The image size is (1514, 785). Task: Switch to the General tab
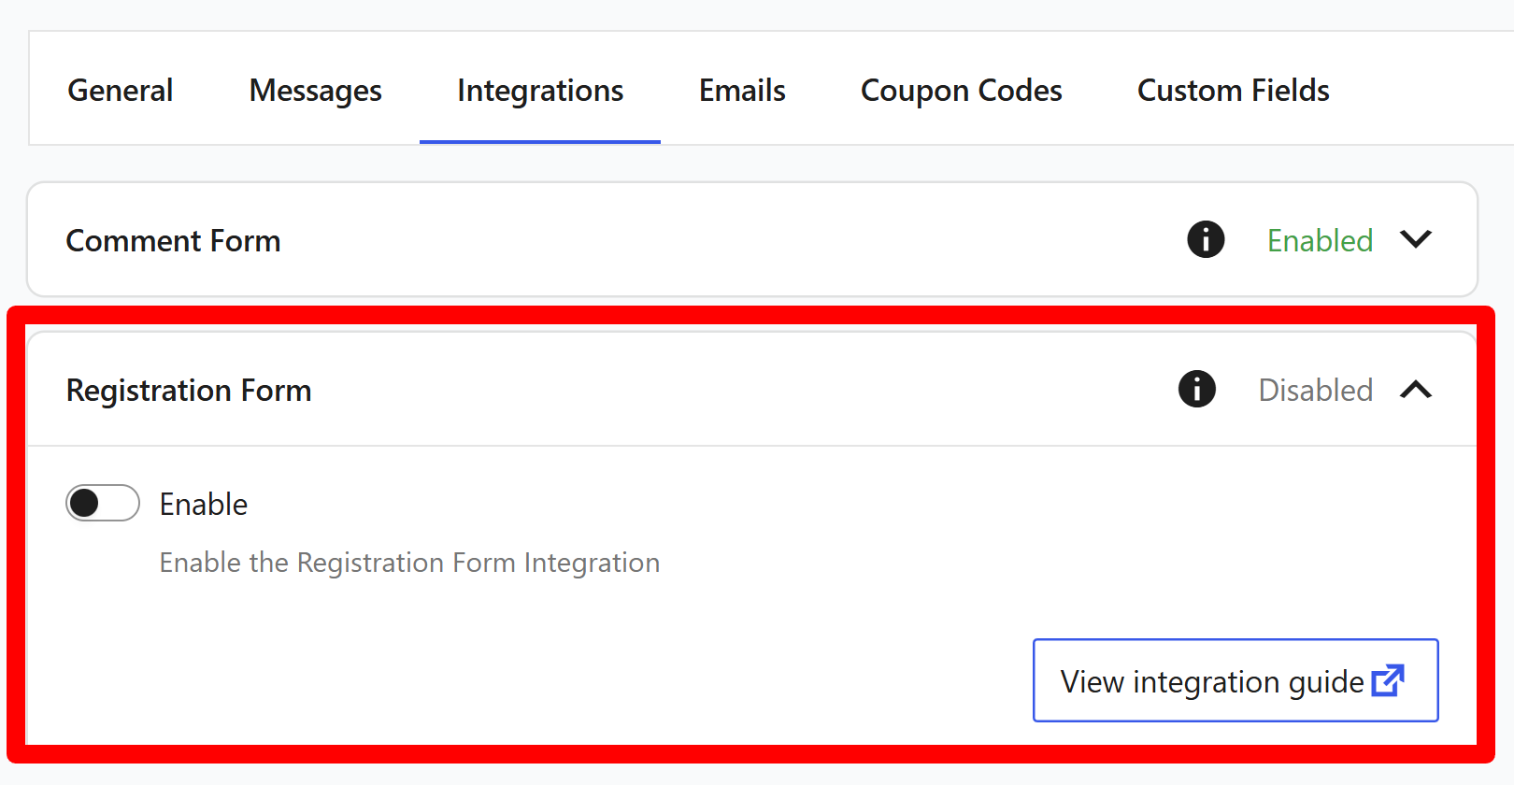point(120,90)
